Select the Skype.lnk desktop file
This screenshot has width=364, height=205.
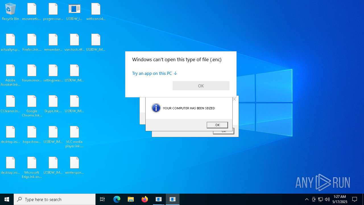click(53, 104)
